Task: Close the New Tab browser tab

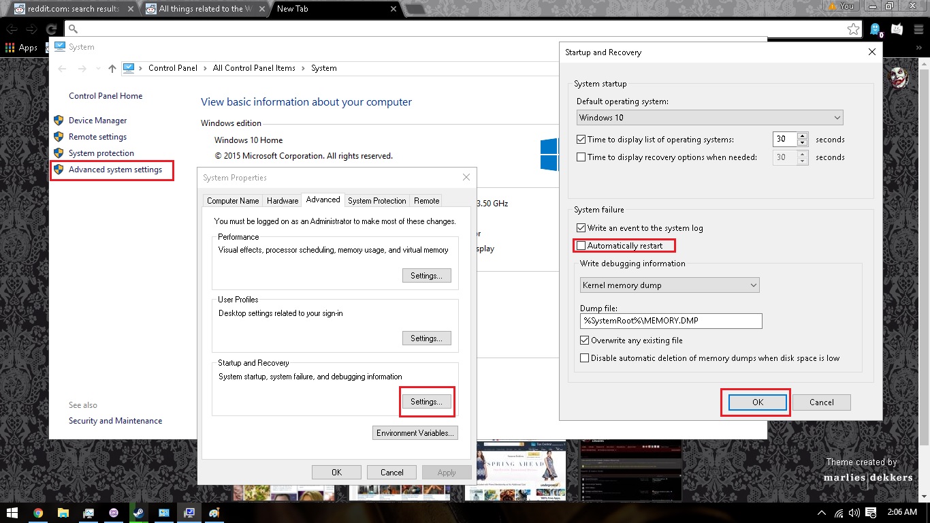Action: tap(393, 9)
